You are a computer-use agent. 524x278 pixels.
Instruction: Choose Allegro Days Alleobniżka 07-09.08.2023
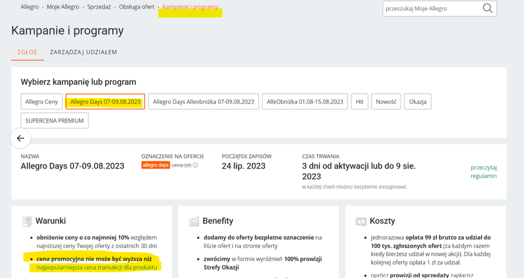204,102
